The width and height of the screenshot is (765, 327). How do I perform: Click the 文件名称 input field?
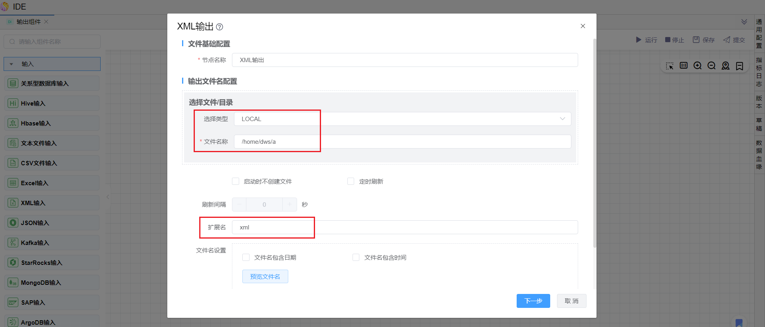[402, 142]
